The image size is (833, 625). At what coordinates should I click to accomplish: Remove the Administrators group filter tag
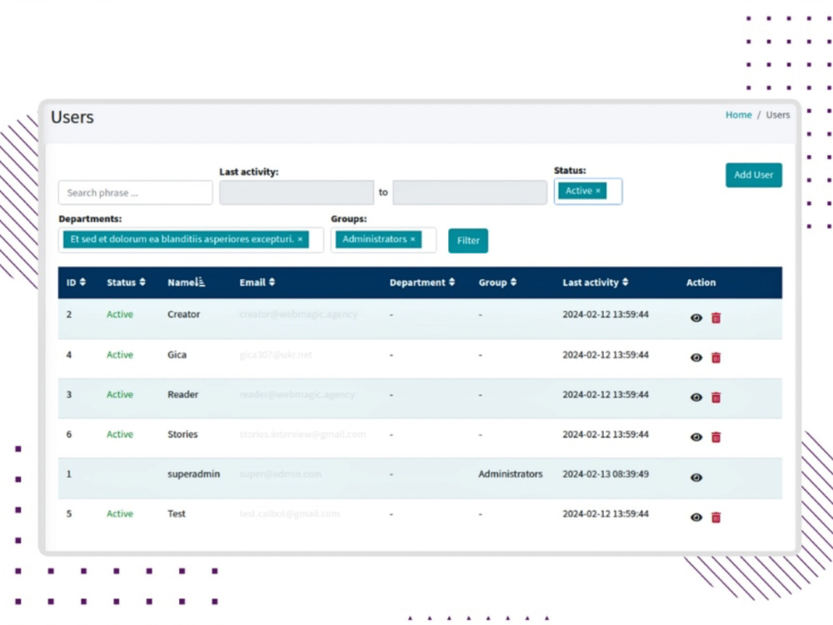click(x=412, y=239)
